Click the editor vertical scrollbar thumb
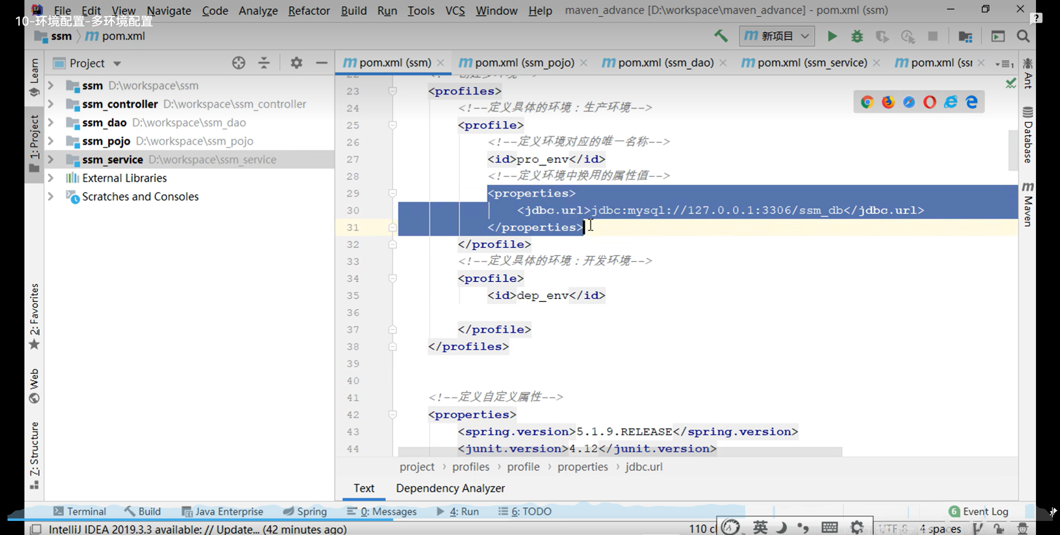 click(1013, 150)
